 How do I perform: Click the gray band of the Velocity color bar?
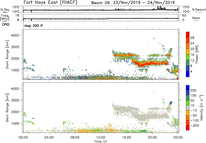point(188,108)
